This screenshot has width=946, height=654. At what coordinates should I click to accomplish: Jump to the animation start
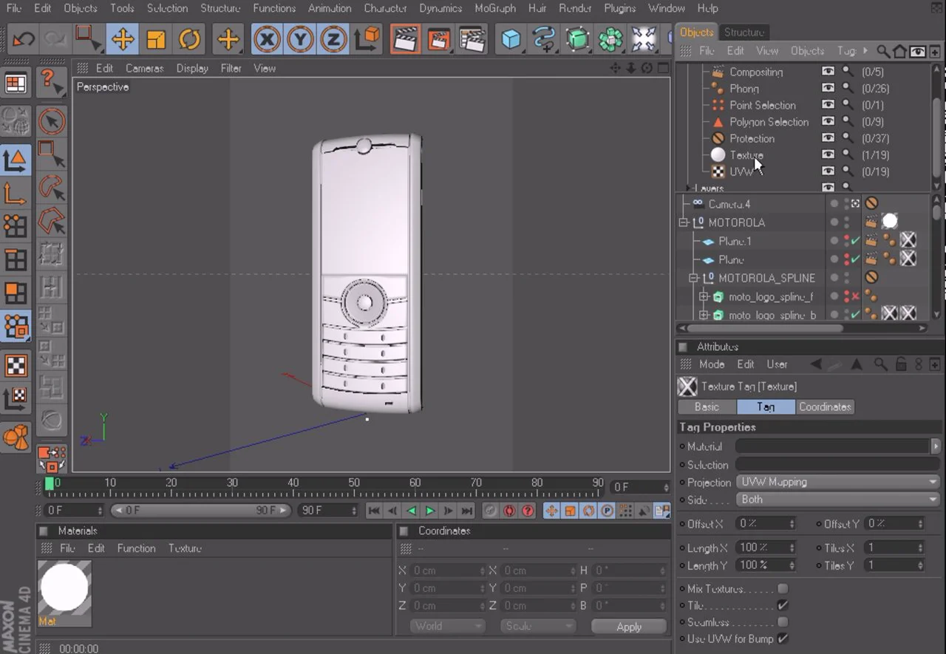(375, 511)
